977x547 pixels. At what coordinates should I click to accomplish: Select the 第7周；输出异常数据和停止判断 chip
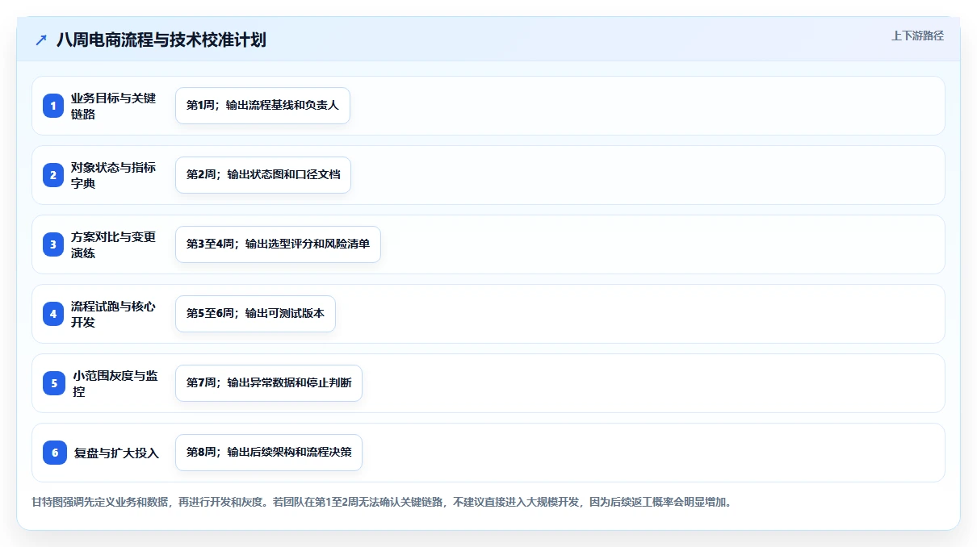pos(269,383)
